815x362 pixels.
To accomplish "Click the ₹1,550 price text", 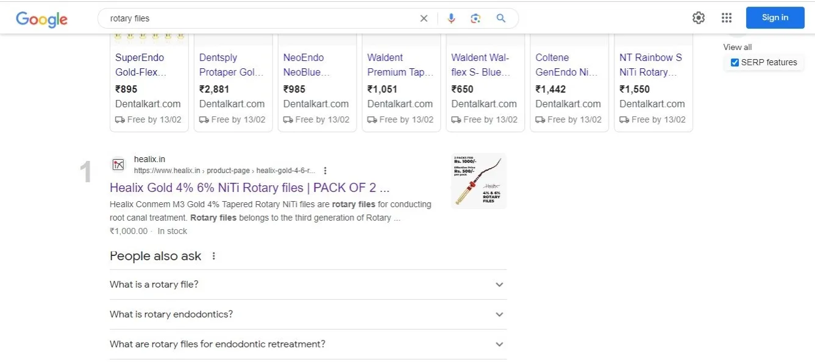I will point(635,89).
